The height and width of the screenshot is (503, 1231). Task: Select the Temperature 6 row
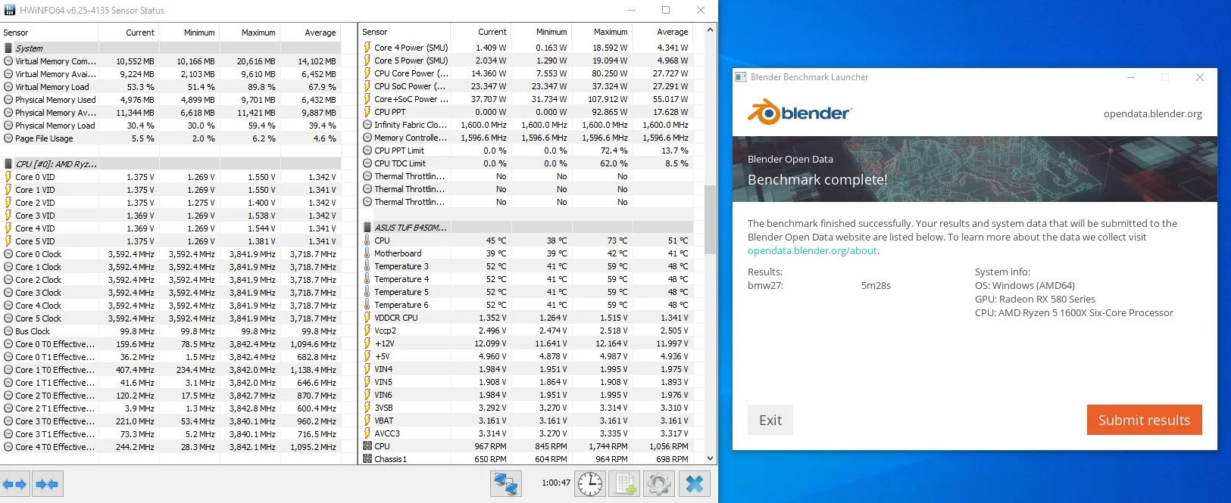[526, 305]
